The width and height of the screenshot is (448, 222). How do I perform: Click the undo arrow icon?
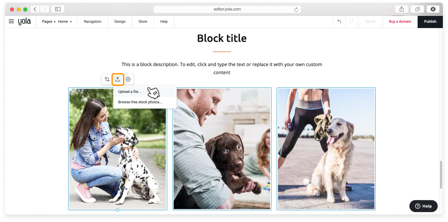(339, 22)
